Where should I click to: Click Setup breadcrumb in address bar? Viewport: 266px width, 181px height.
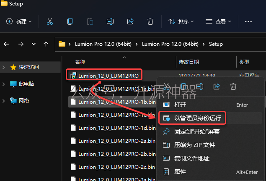tap(216, 44)
